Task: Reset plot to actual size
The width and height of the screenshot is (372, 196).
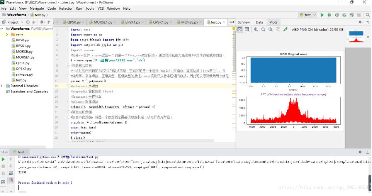Action: (270, 29)
